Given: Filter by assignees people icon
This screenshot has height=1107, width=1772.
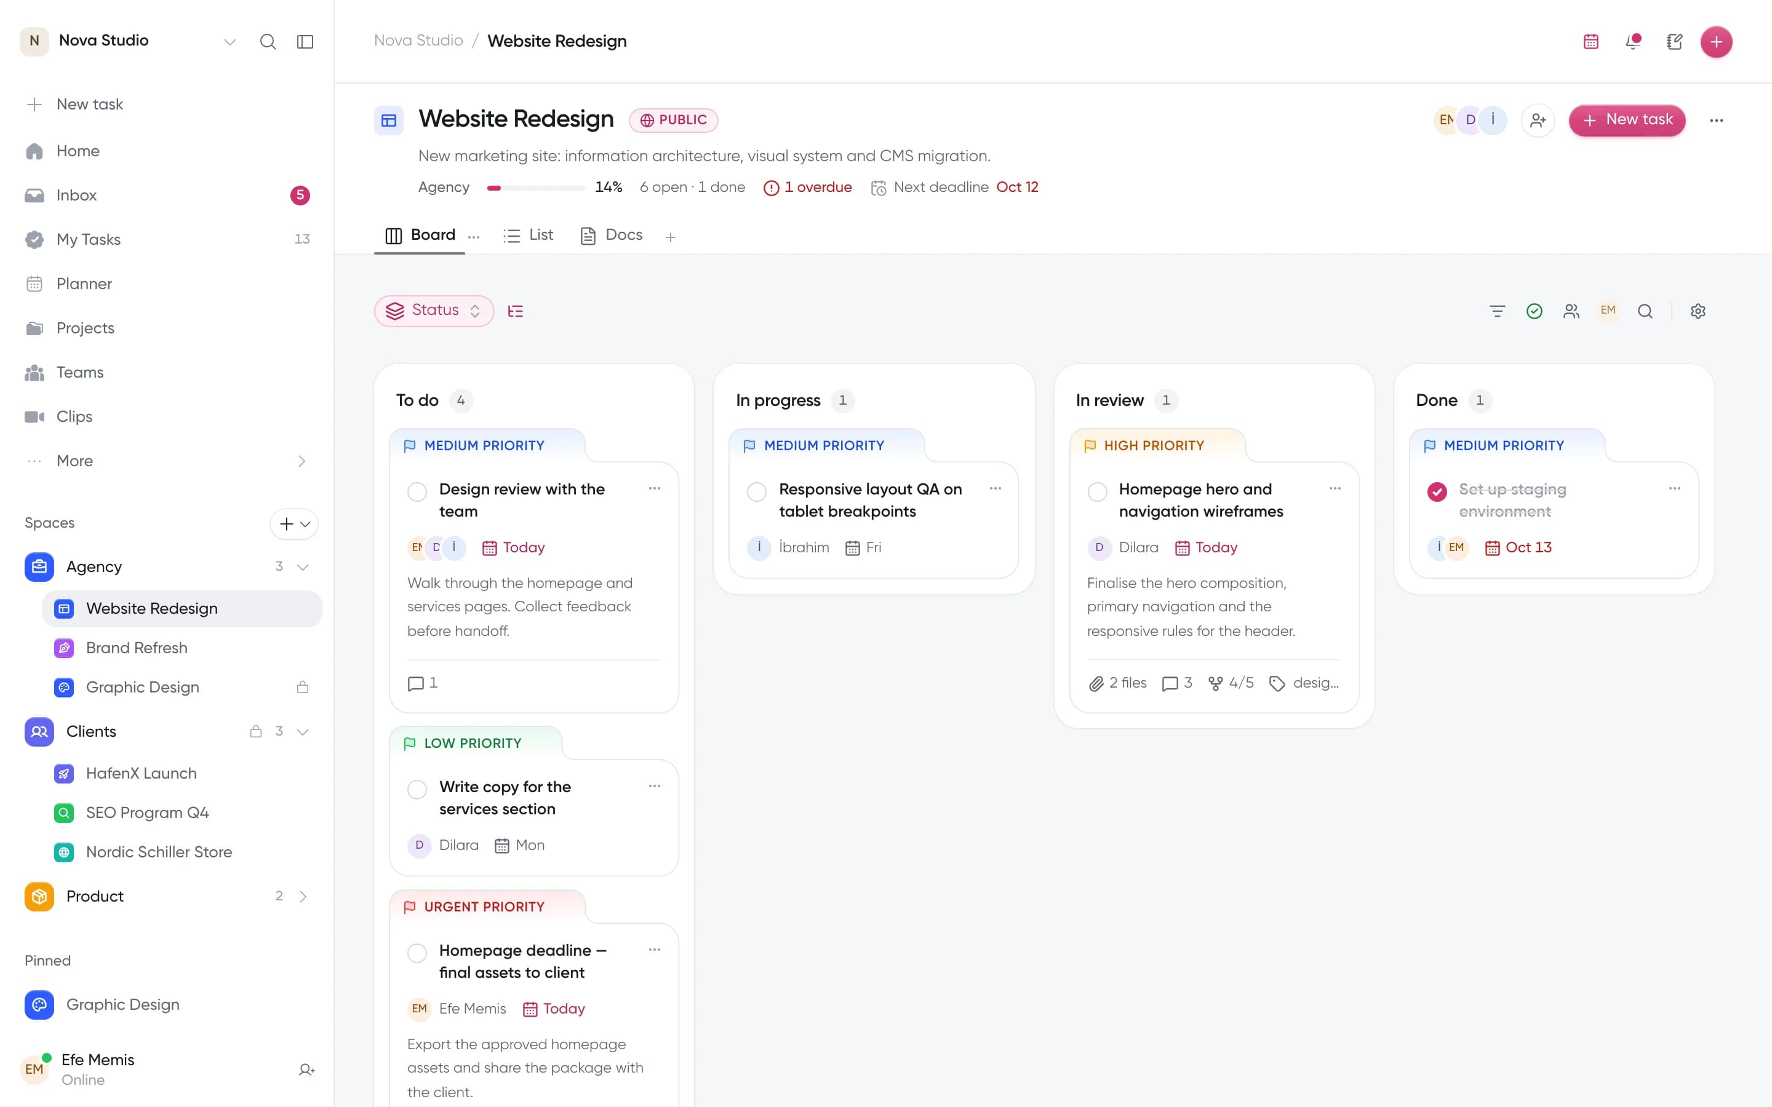Looking at the screenshot, I should point(1571,311).
